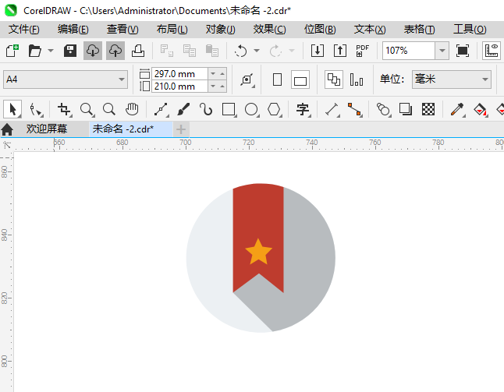Screen dimensions: 504x392
Task: Click the cloud download icon
Action: click(x=93, y=51)
